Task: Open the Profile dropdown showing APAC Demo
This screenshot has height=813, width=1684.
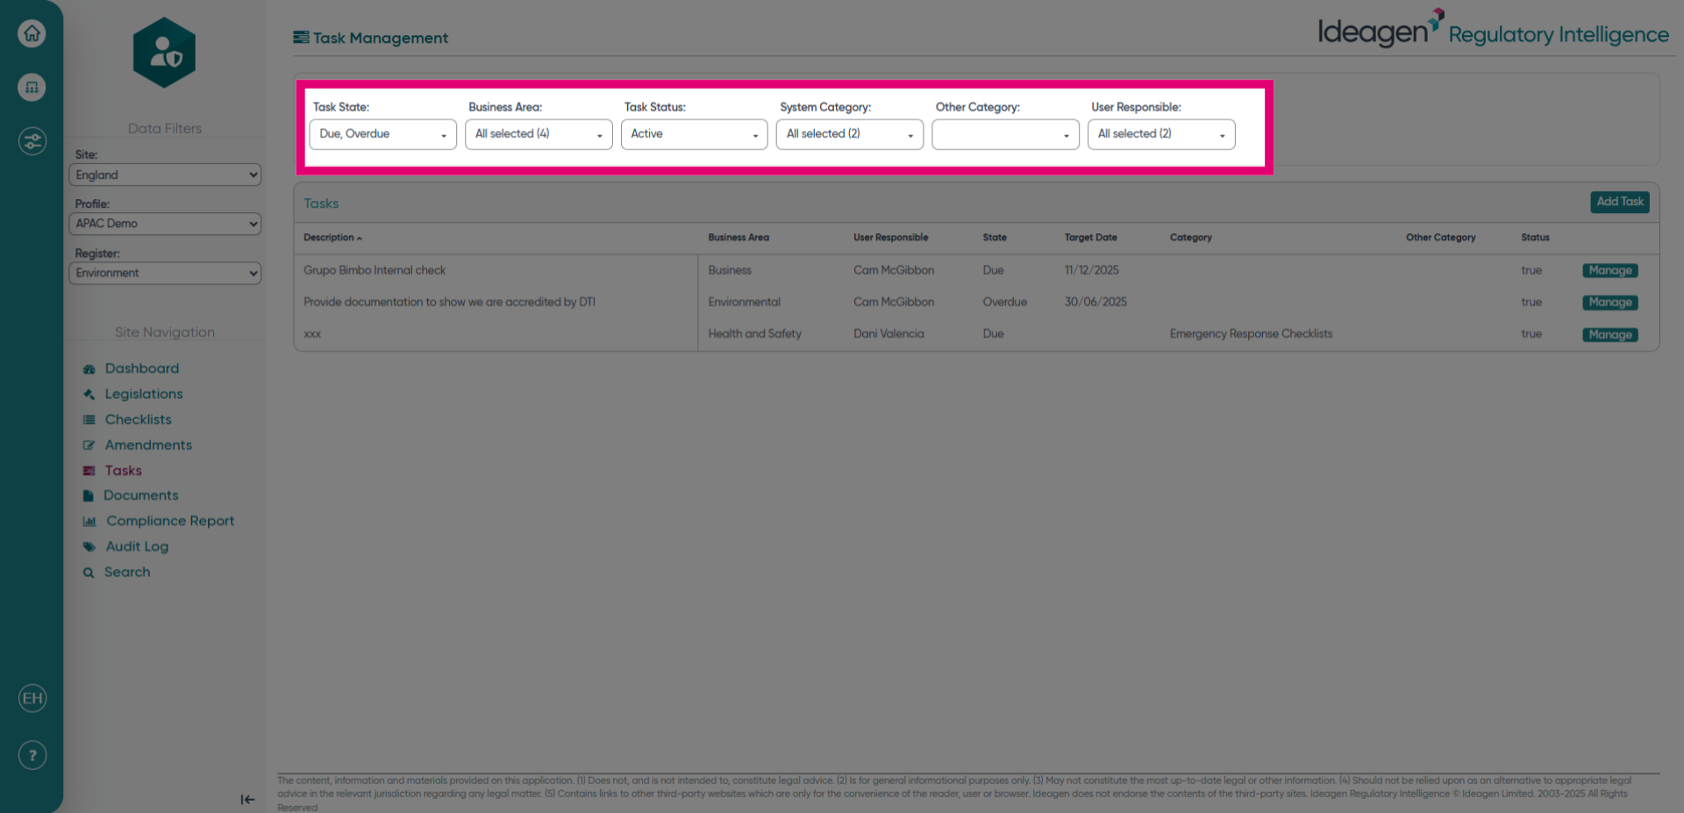Action: point(165,224)
